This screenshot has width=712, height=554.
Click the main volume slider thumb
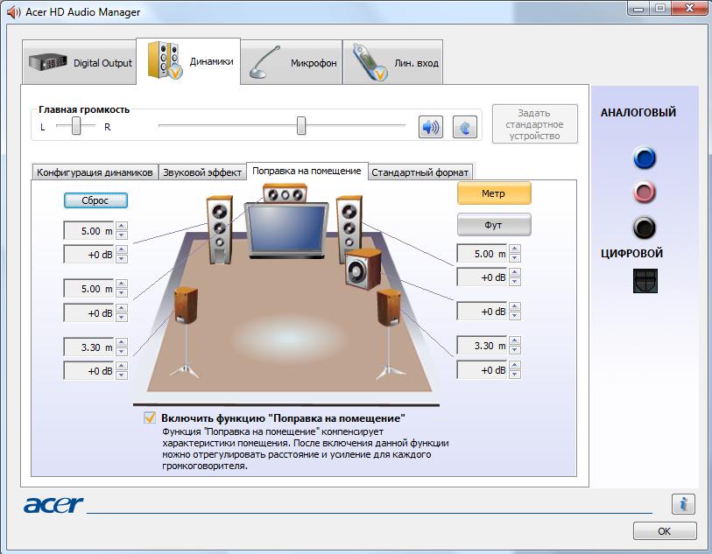pos(301,126)
